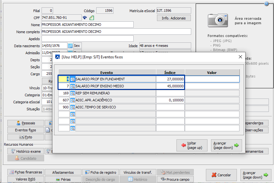Open Eventos fixos button in main window
This screenshot has height=183, width=274.
click(x=26, y=130)
